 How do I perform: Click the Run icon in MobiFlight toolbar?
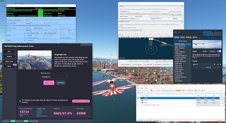pos(143,90)
